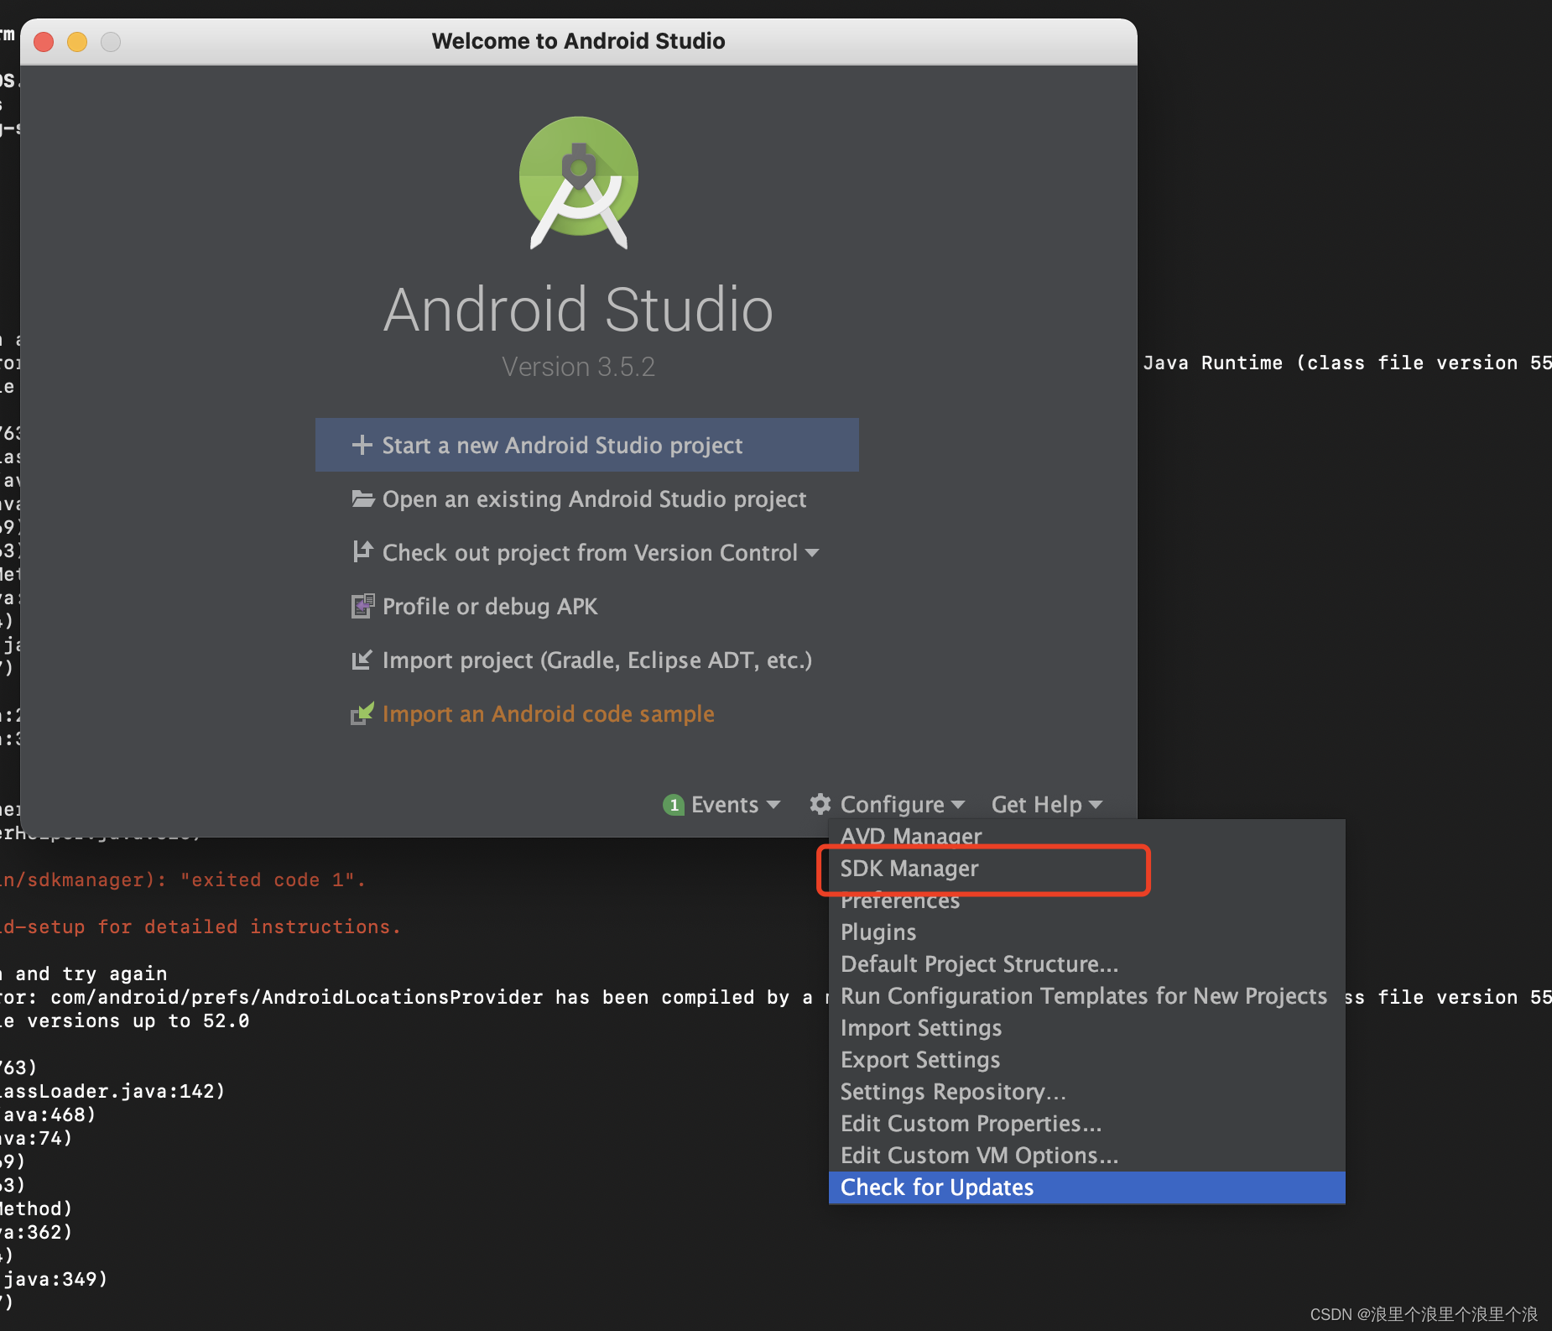Open the Get Help dropdown
The width and height of the screenshot is (1552, 1331).
click(x=1046, y=804)
